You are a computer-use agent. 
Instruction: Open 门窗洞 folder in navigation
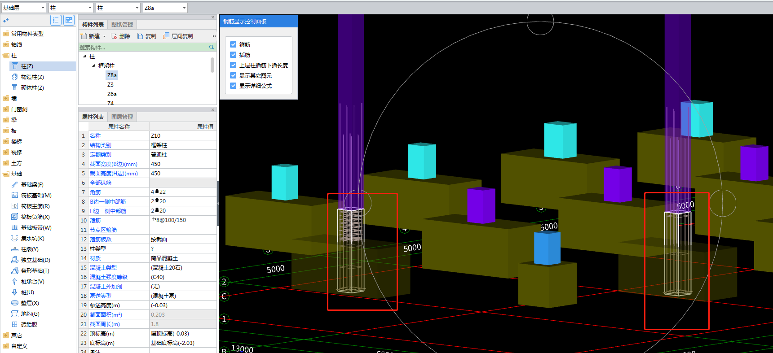[x=19, y=109]
